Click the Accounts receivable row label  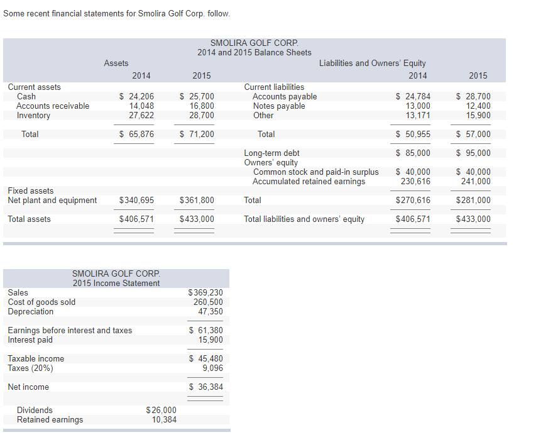pyautogui.click(x=53, y=106)
